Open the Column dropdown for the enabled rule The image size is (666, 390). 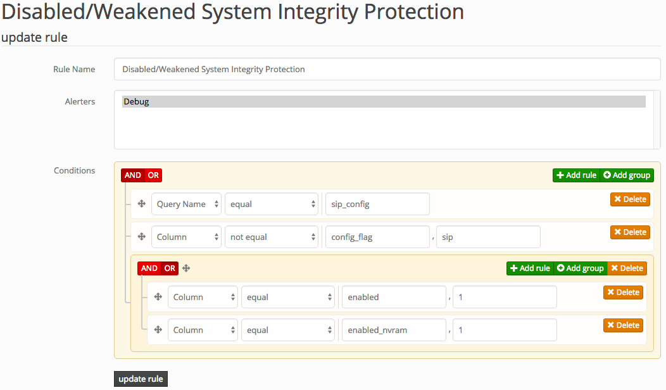pyautogui.click(x=203, y=296)
